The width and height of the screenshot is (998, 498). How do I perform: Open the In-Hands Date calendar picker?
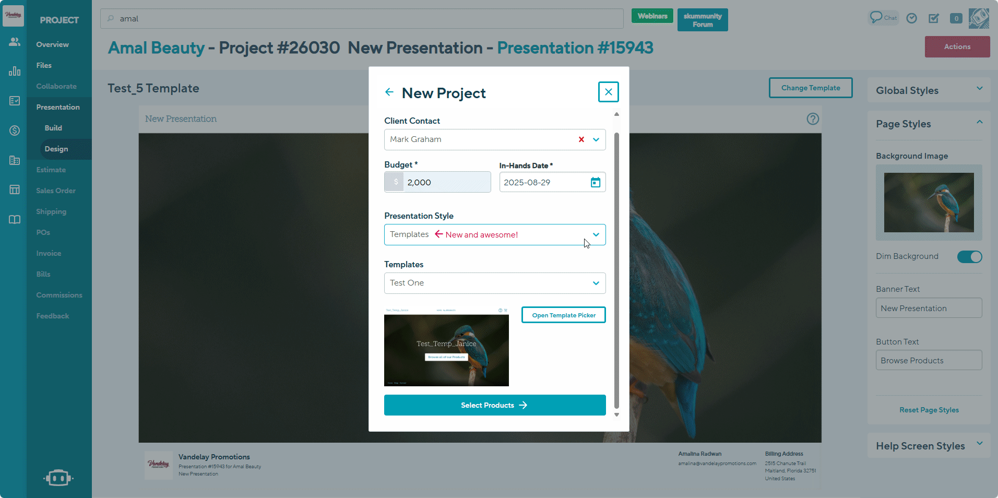coord(595,182)
